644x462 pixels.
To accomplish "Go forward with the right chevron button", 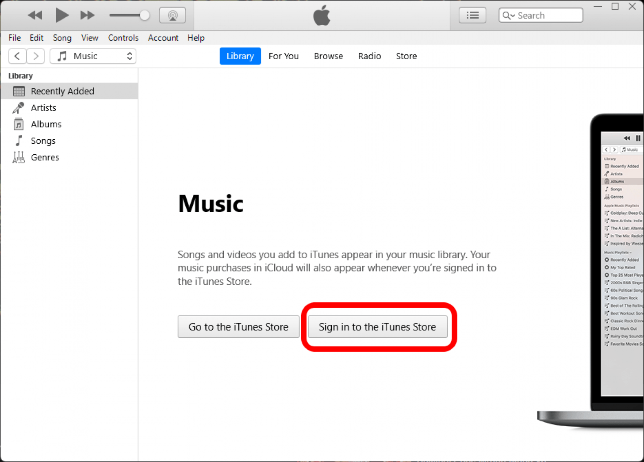I will [x=36, y=56].
